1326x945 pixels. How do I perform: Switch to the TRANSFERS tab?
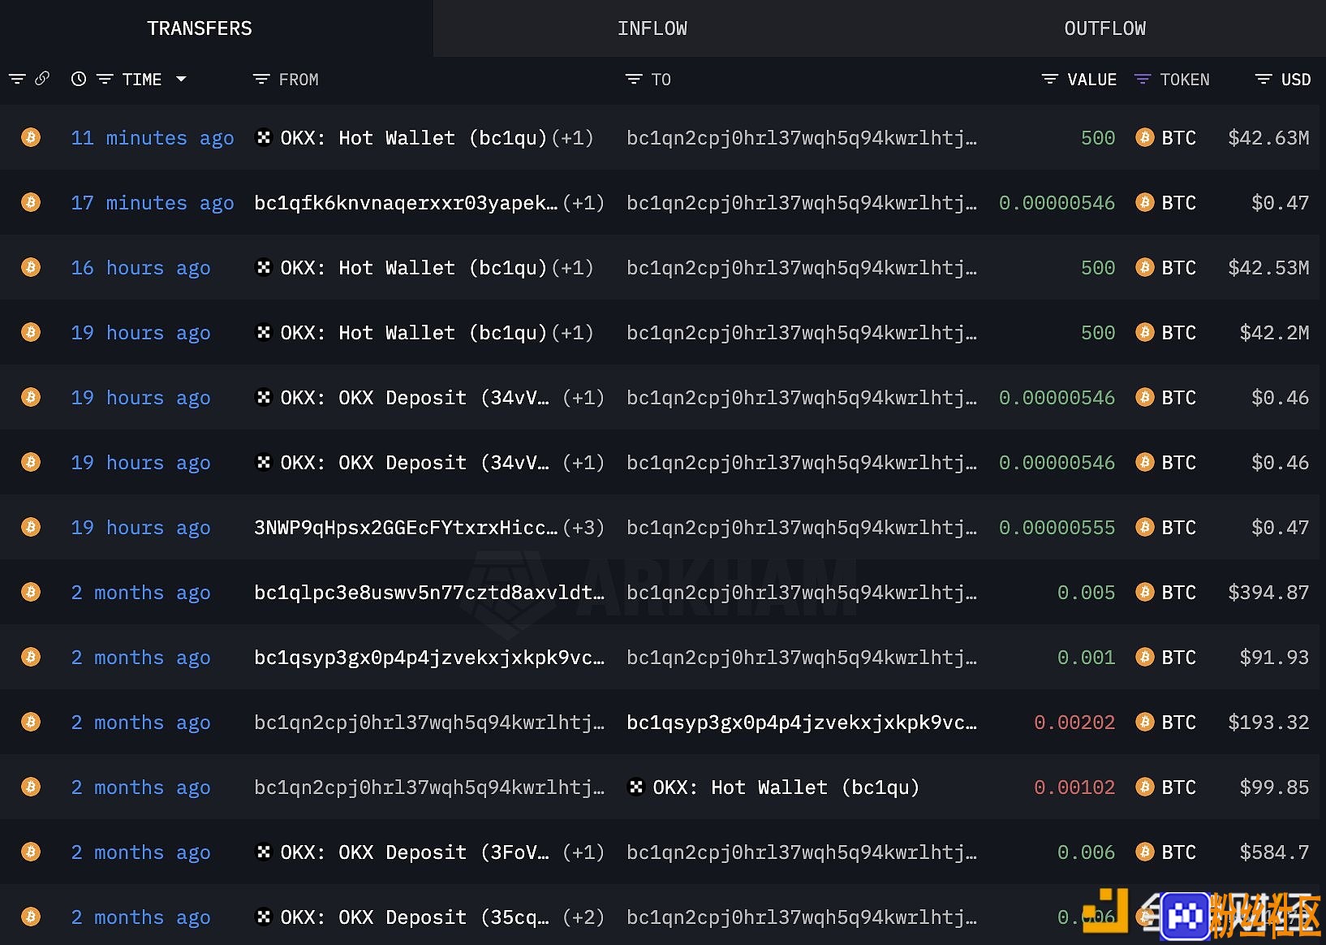click(x=200, y=28)
